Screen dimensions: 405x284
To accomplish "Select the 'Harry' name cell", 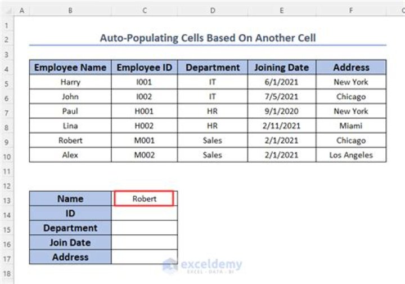I will coord(70,82).
